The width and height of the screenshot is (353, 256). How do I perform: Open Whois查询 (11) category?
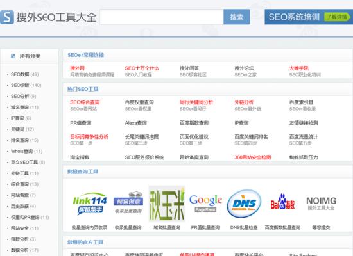click(x=26, y=151)
